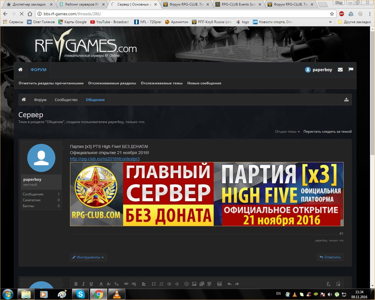Viewport: 375px width, 300px height.
Task: Open the inbox envelope icon next to paperboy
Action: [x=340, y=70]
